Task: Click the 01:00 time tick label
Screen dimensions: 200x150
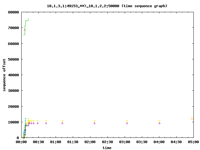Action: tap(55, 142)
